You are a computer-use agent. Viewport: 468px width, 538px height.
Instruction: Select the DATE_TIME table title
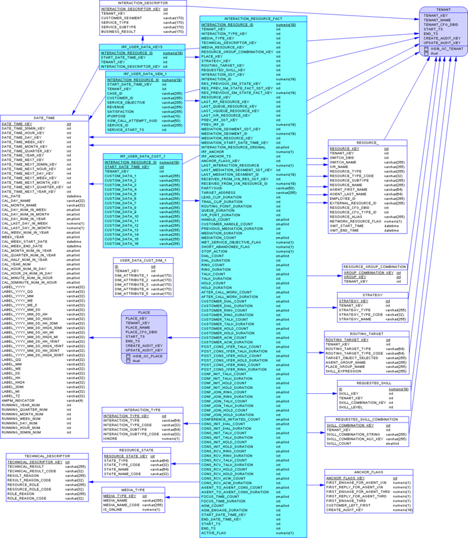(44, 118)
